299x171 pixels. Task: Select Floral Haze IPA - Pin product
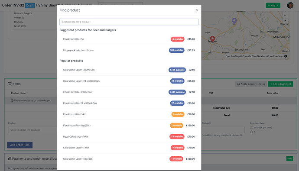click(x=129, y=39)
